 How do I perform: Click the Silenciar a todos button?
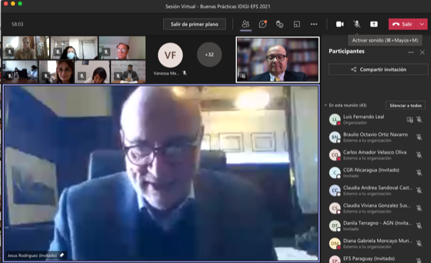(405, 106)
